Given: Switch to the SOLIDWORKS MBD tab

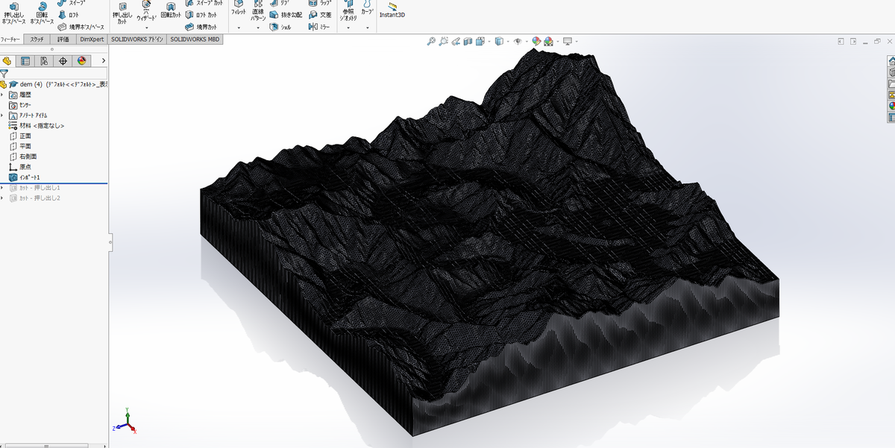Looking at the screenshot, I should pos(194,40).
